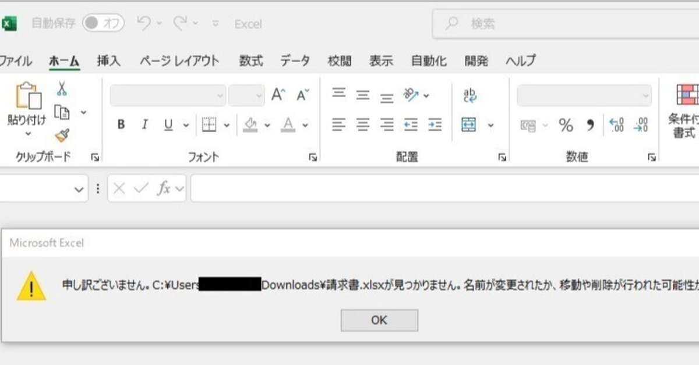This screenshot has height=365, width=699.
Task: Click the Undo arrow icon
Action: pos(144,23)
